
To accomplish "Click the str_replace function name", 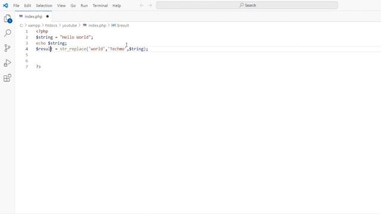I will 73,49.
